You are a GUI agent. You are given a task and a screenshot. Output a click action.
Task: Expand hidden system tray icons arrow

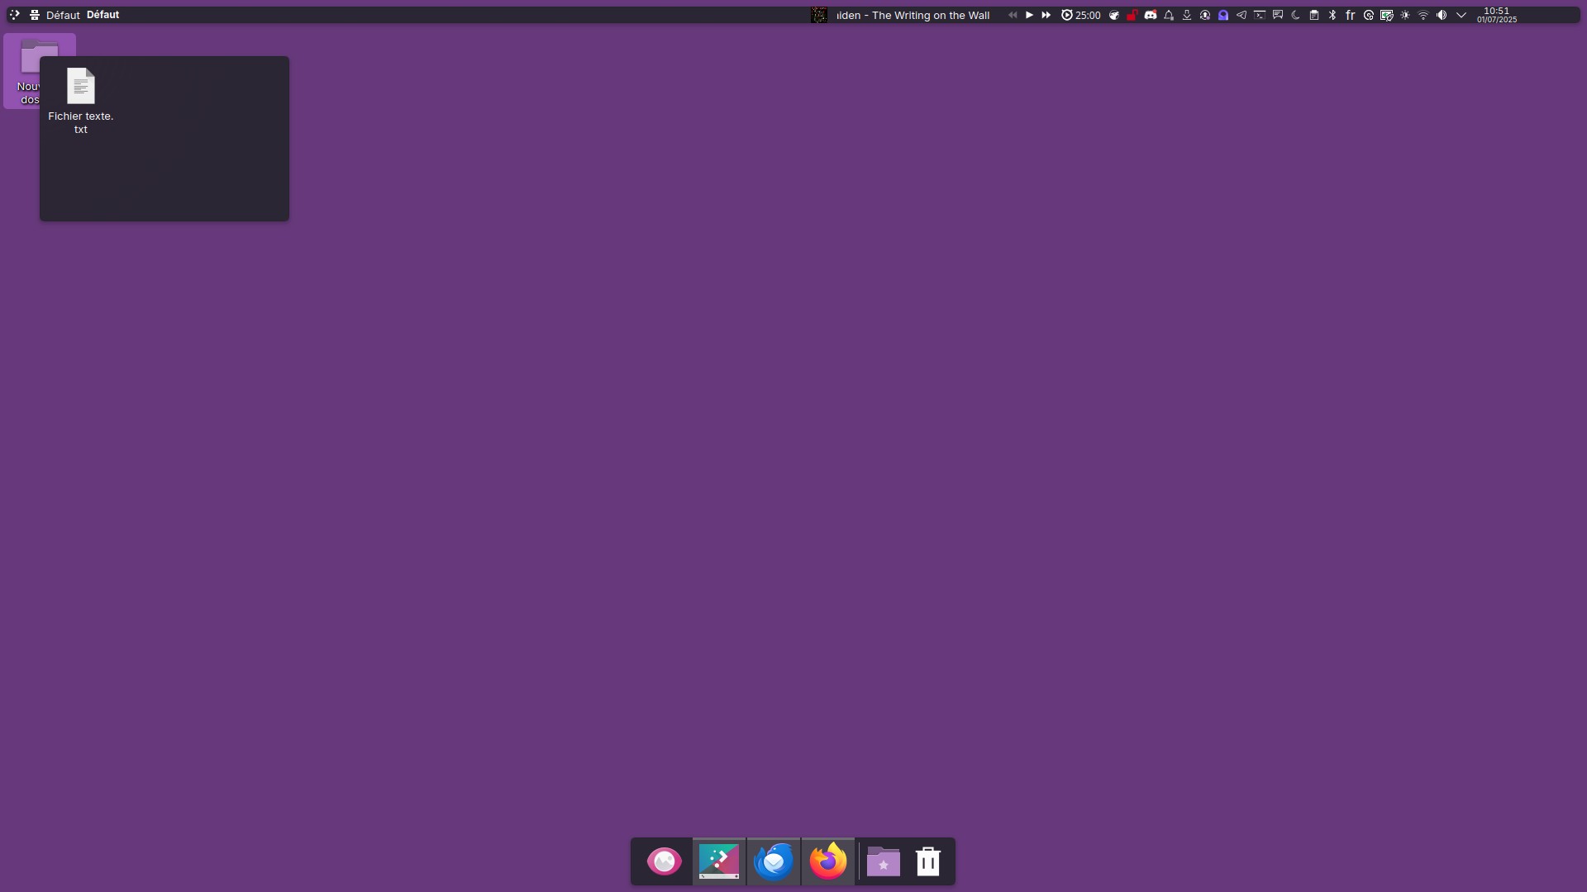point(1461,15)
